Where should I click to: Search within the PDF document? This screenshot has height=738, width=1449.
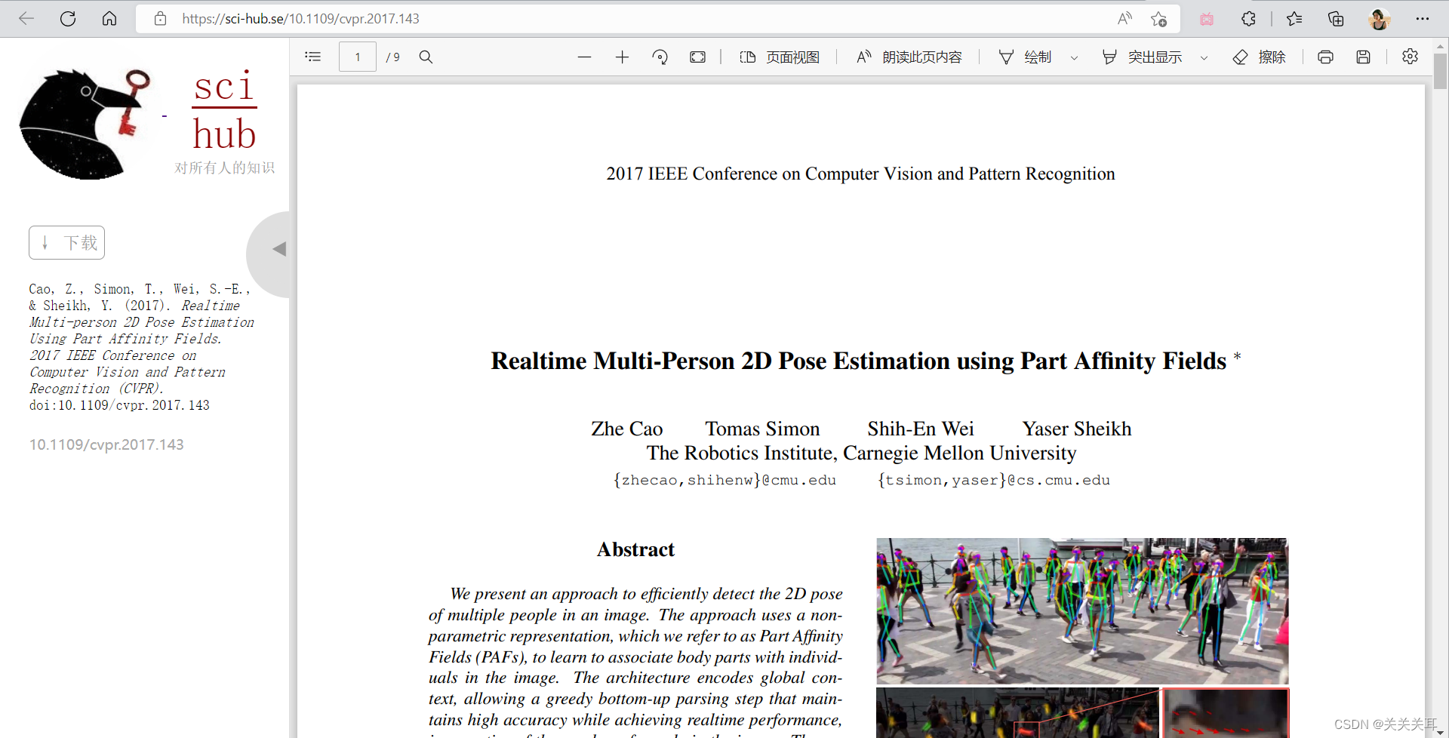pyautogui.click(x=426, y=57)
